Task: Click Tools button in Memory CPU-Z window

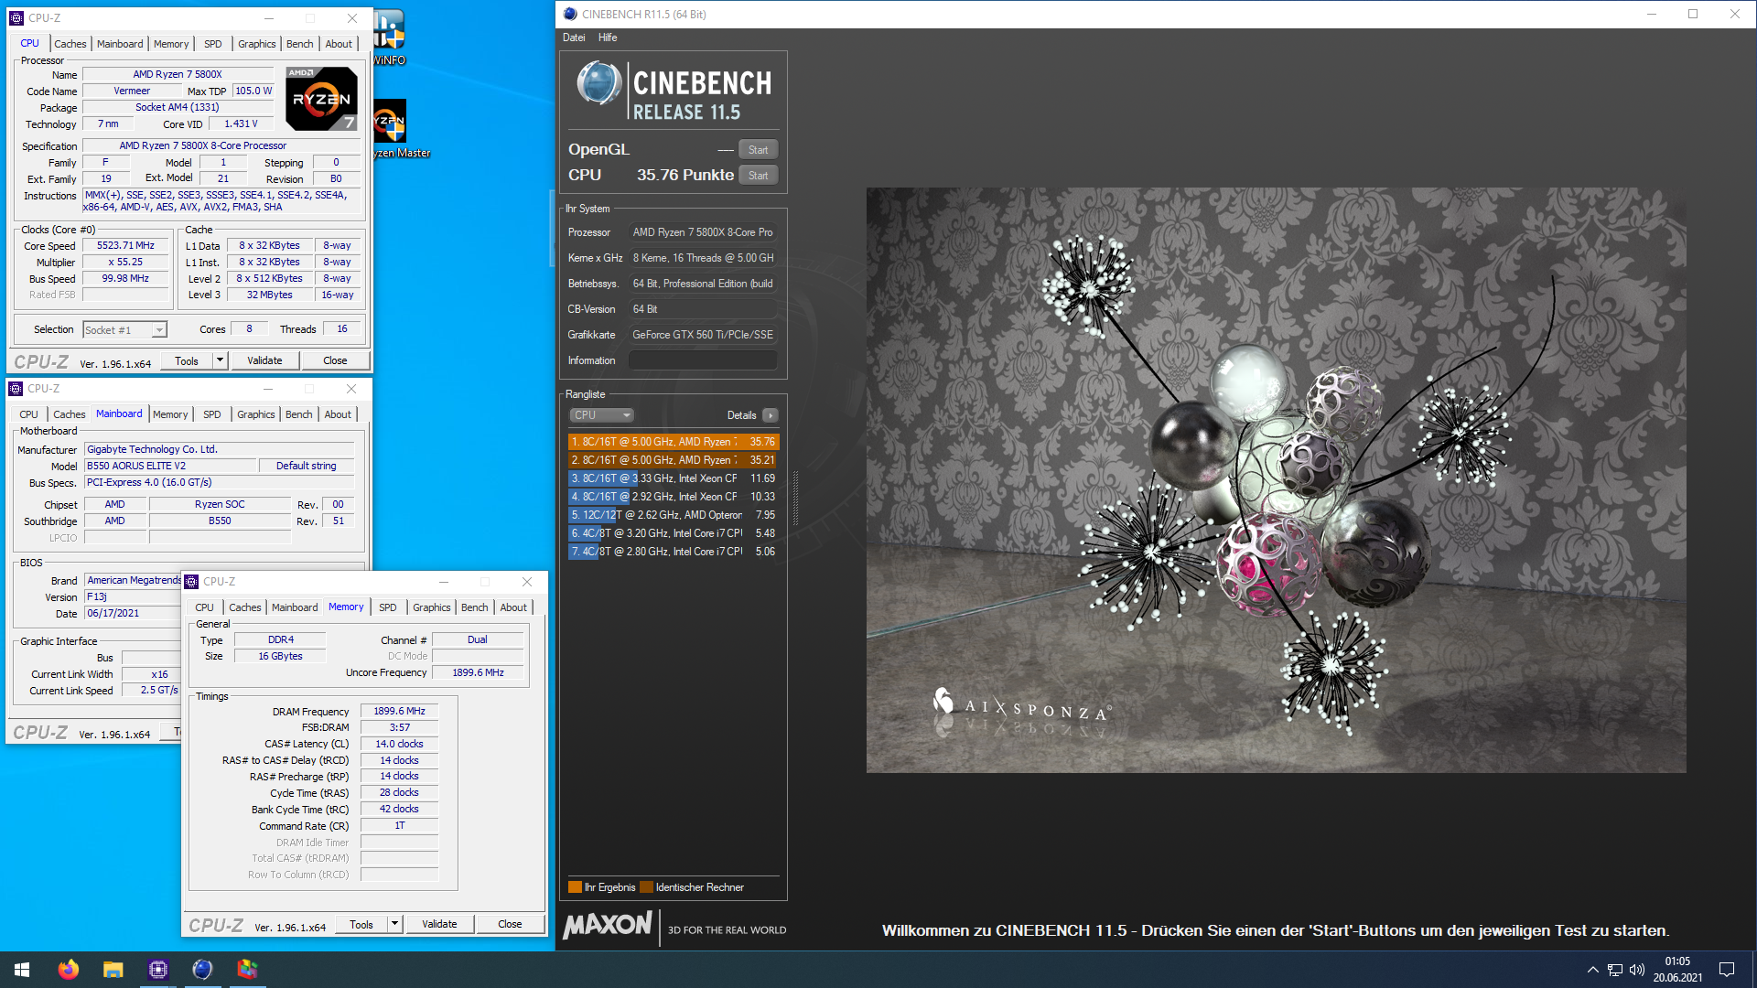Action: [361, 924]
